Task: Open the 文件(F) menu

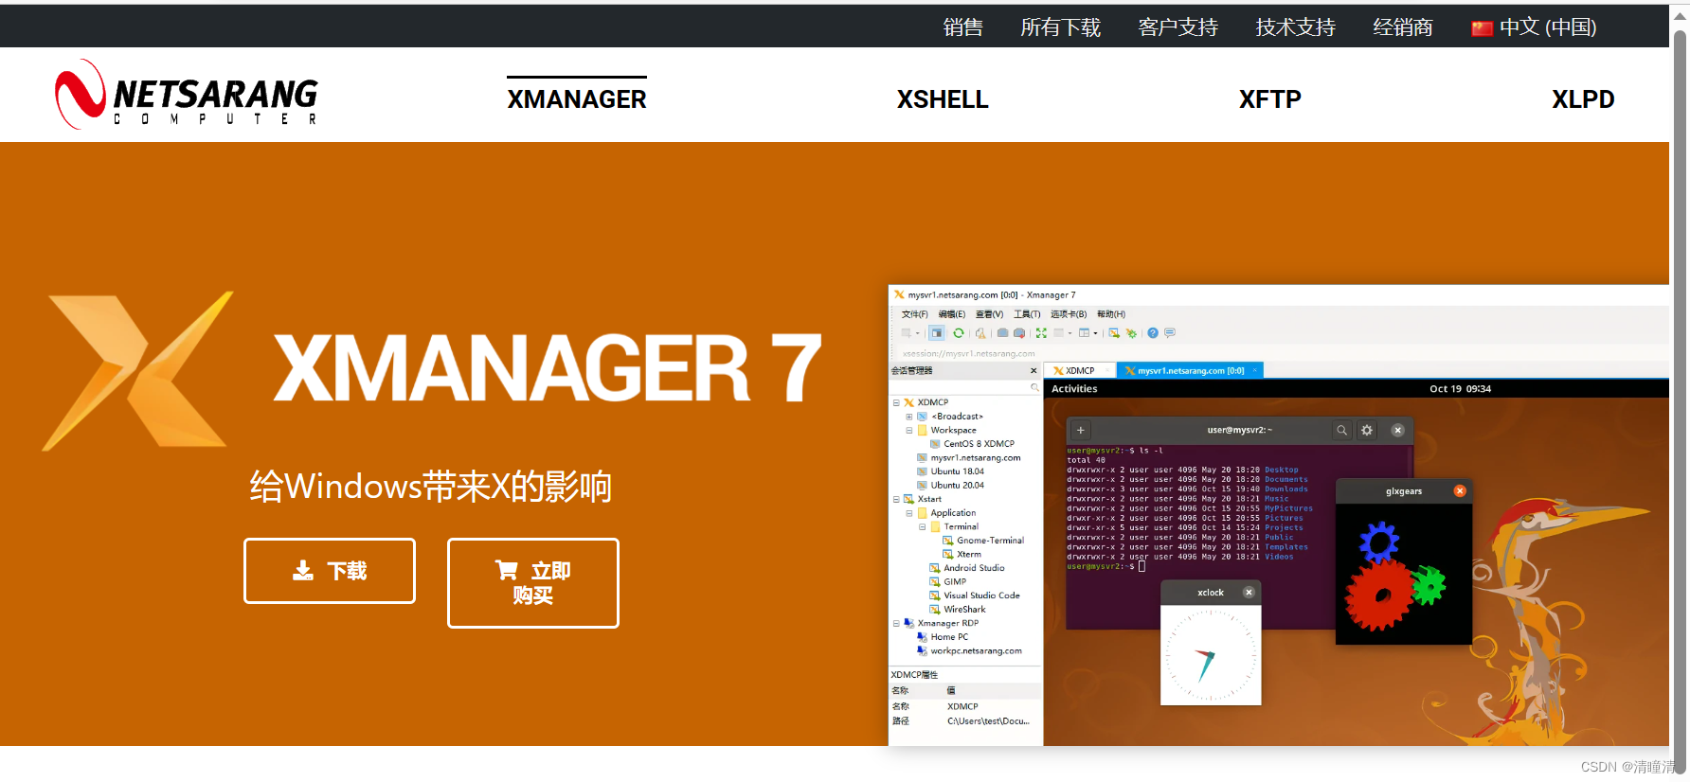Action: pos(915,314)
